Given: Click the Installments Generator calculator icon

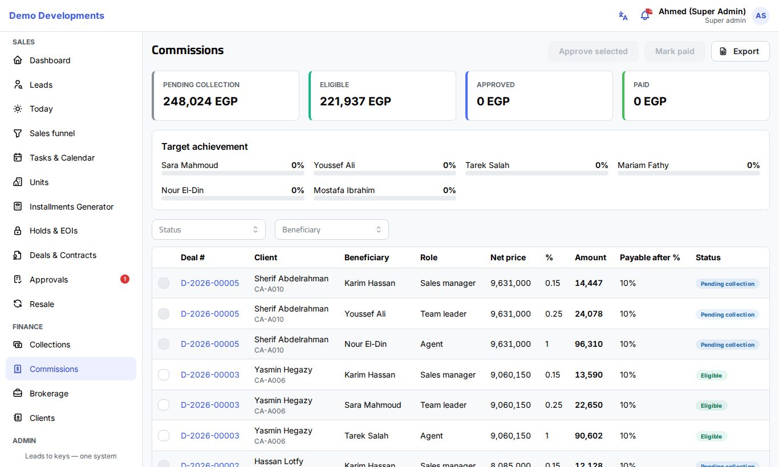Looking at the screenshot, I should [x=18, y=207].
